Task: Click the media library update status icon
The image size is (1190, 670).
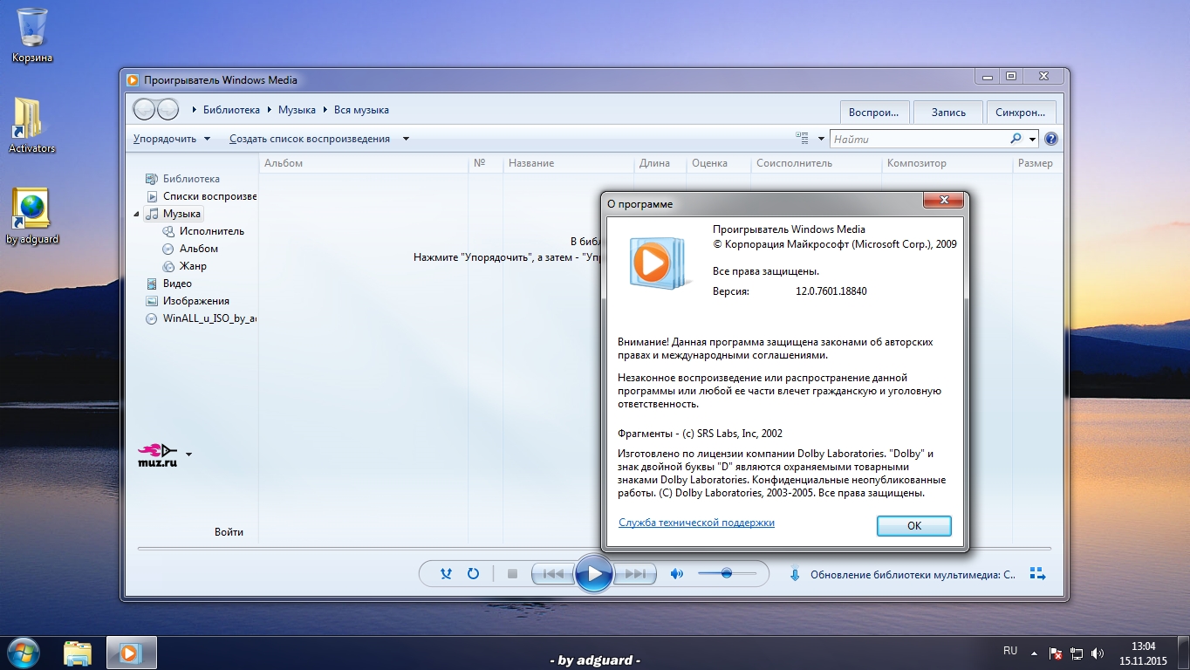Action: coord(795,574)
